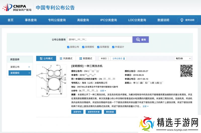Expand 全部 at end of abstract
Viewport: 201px width, 133px height.
(x=145, y=106)
